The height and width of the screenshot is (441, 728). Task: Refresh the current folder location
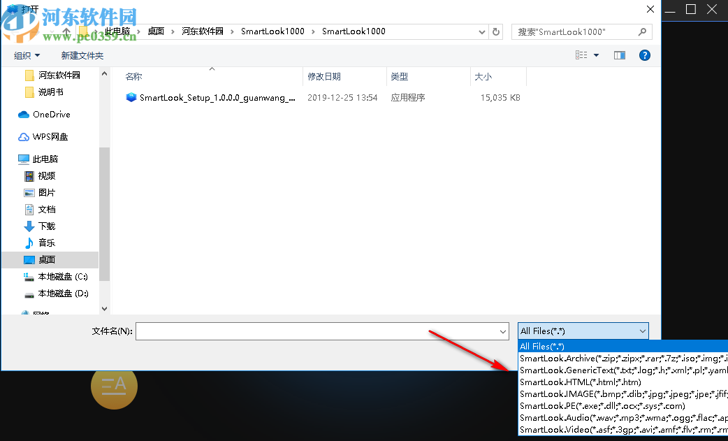tap(496, 31)
